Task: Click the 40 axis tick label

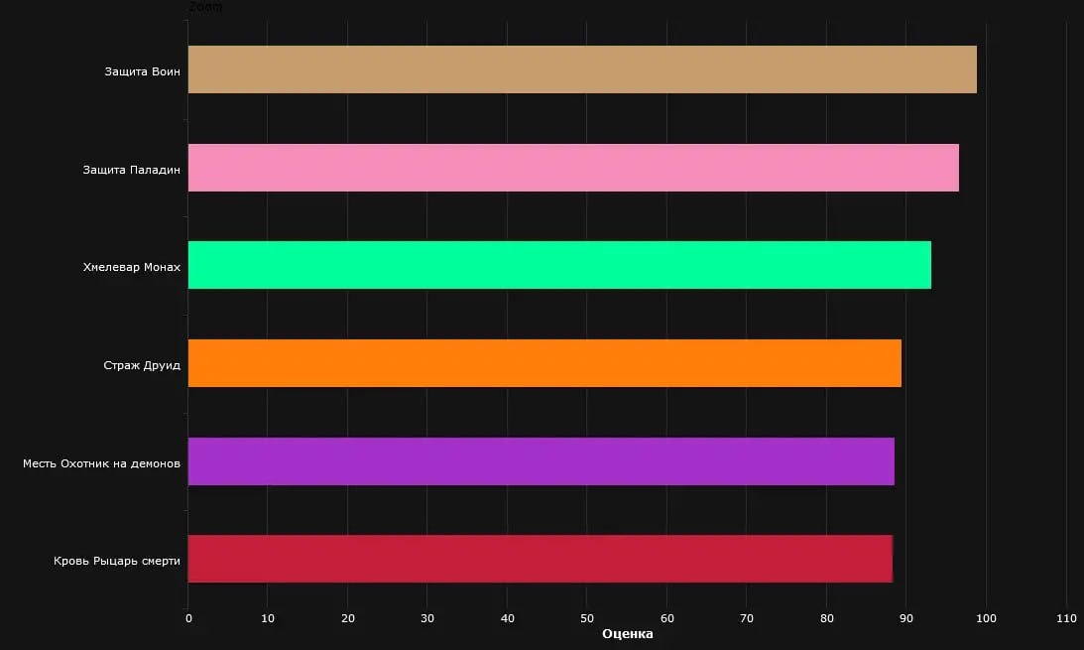Action: click(508, 618)
